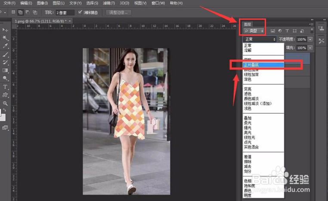Filter layers by pixel layer icon
328x201 pixels.
click(x=273, y=31)
